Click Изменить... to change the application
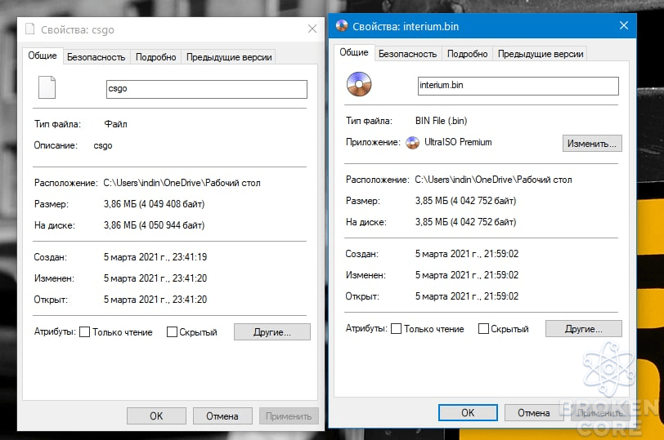This screenshot has width=664, height=440. coord(592,144)
